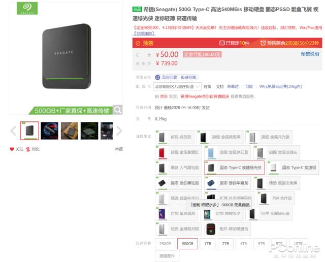Screen dimensions: 325x262
Task: Select the second product thumbnail image
Action: [49, 131]
